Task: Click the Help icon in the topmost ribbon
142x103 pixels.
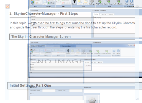Action: [127, 2]
